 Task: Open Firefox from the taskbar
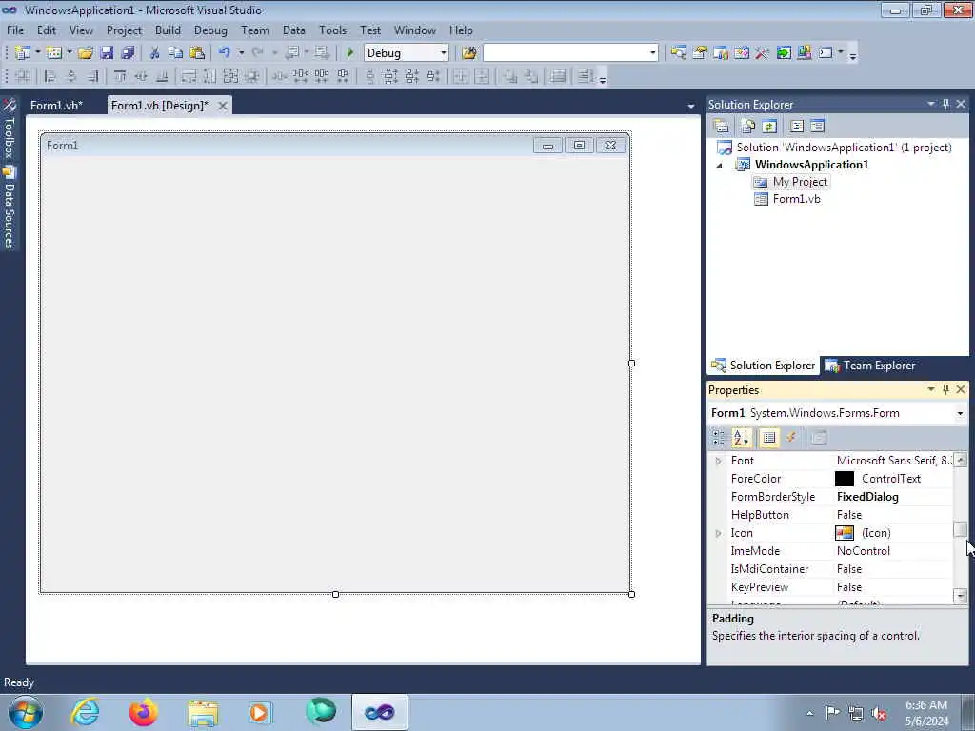pyautogui.click(x=144, y=712)
